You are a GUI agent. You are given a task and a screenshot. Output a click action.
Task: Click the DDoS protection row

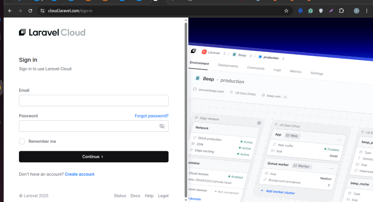(223, 140)
